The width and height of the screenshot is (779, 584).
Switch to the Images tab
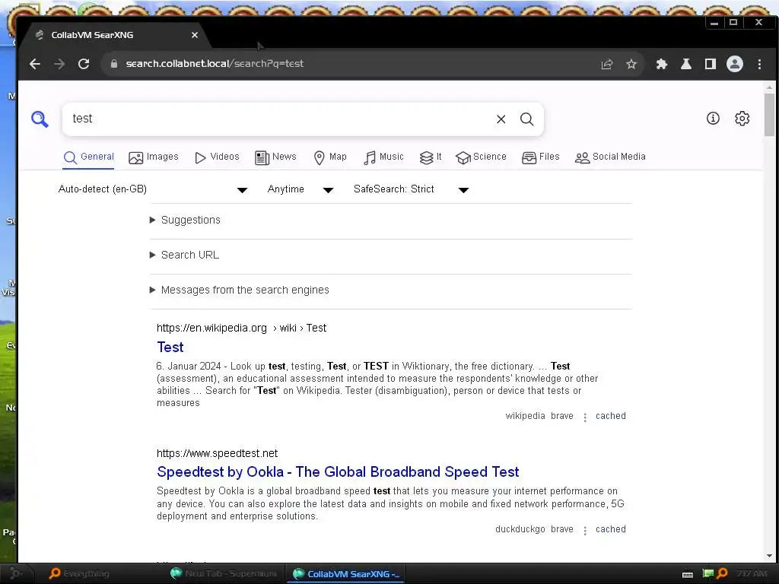[x=154, y=157]
